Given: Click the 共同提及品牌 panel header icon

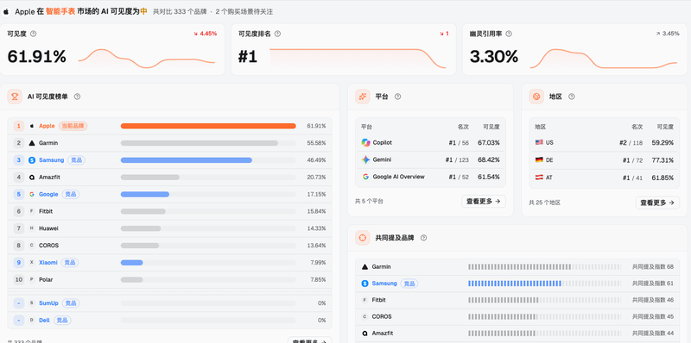Looking at the screenshot, I should [x=363, y=238].
